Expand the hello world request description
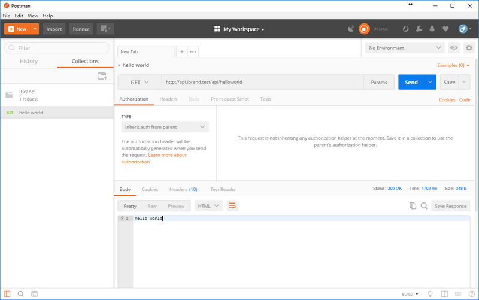The image size is (479, 300). (x=119, y=65)
